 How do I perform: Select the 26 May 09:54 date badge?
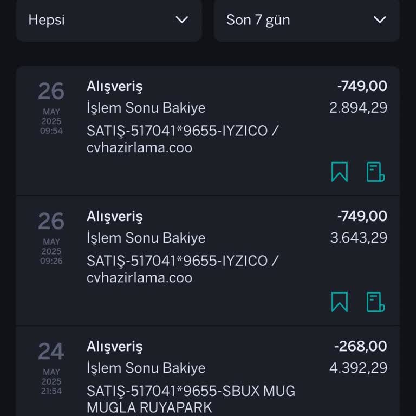pyautogui.click(x=51, y=107)
